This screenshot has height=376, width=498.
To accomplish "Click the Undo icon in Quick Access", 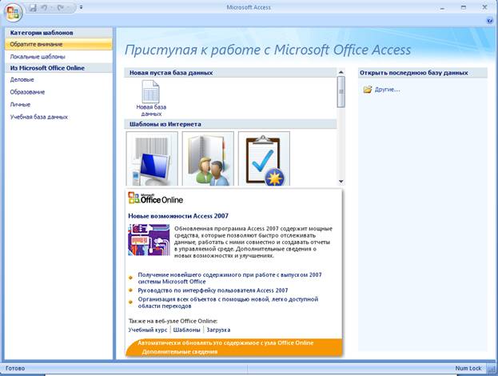I will click(46, 8).
